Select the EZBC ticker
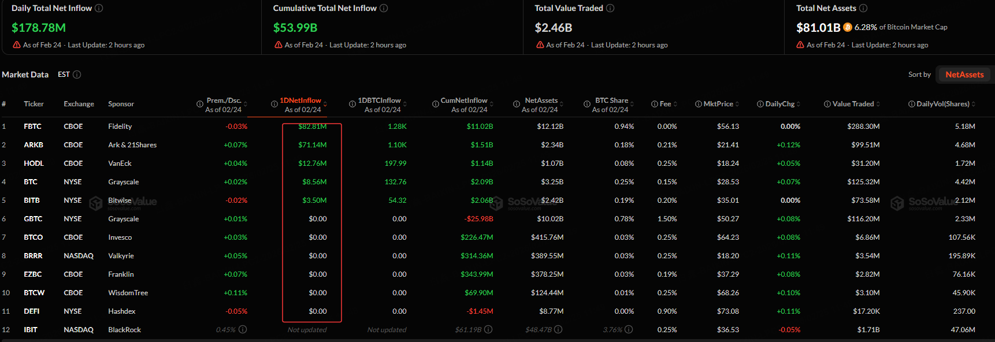The width and height of the screenshot is (995, 342). 32,274
